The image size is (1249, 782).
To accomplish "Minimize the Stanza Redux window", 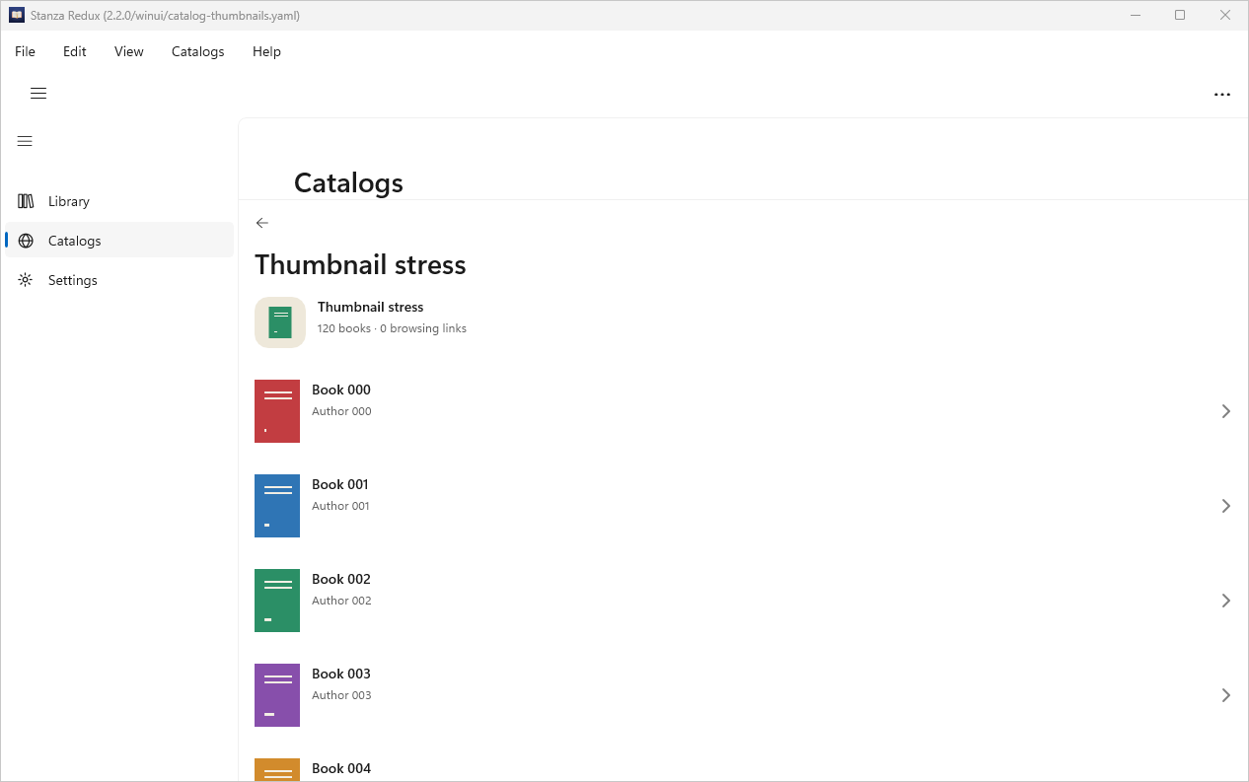I will [x=1136, y=15].
